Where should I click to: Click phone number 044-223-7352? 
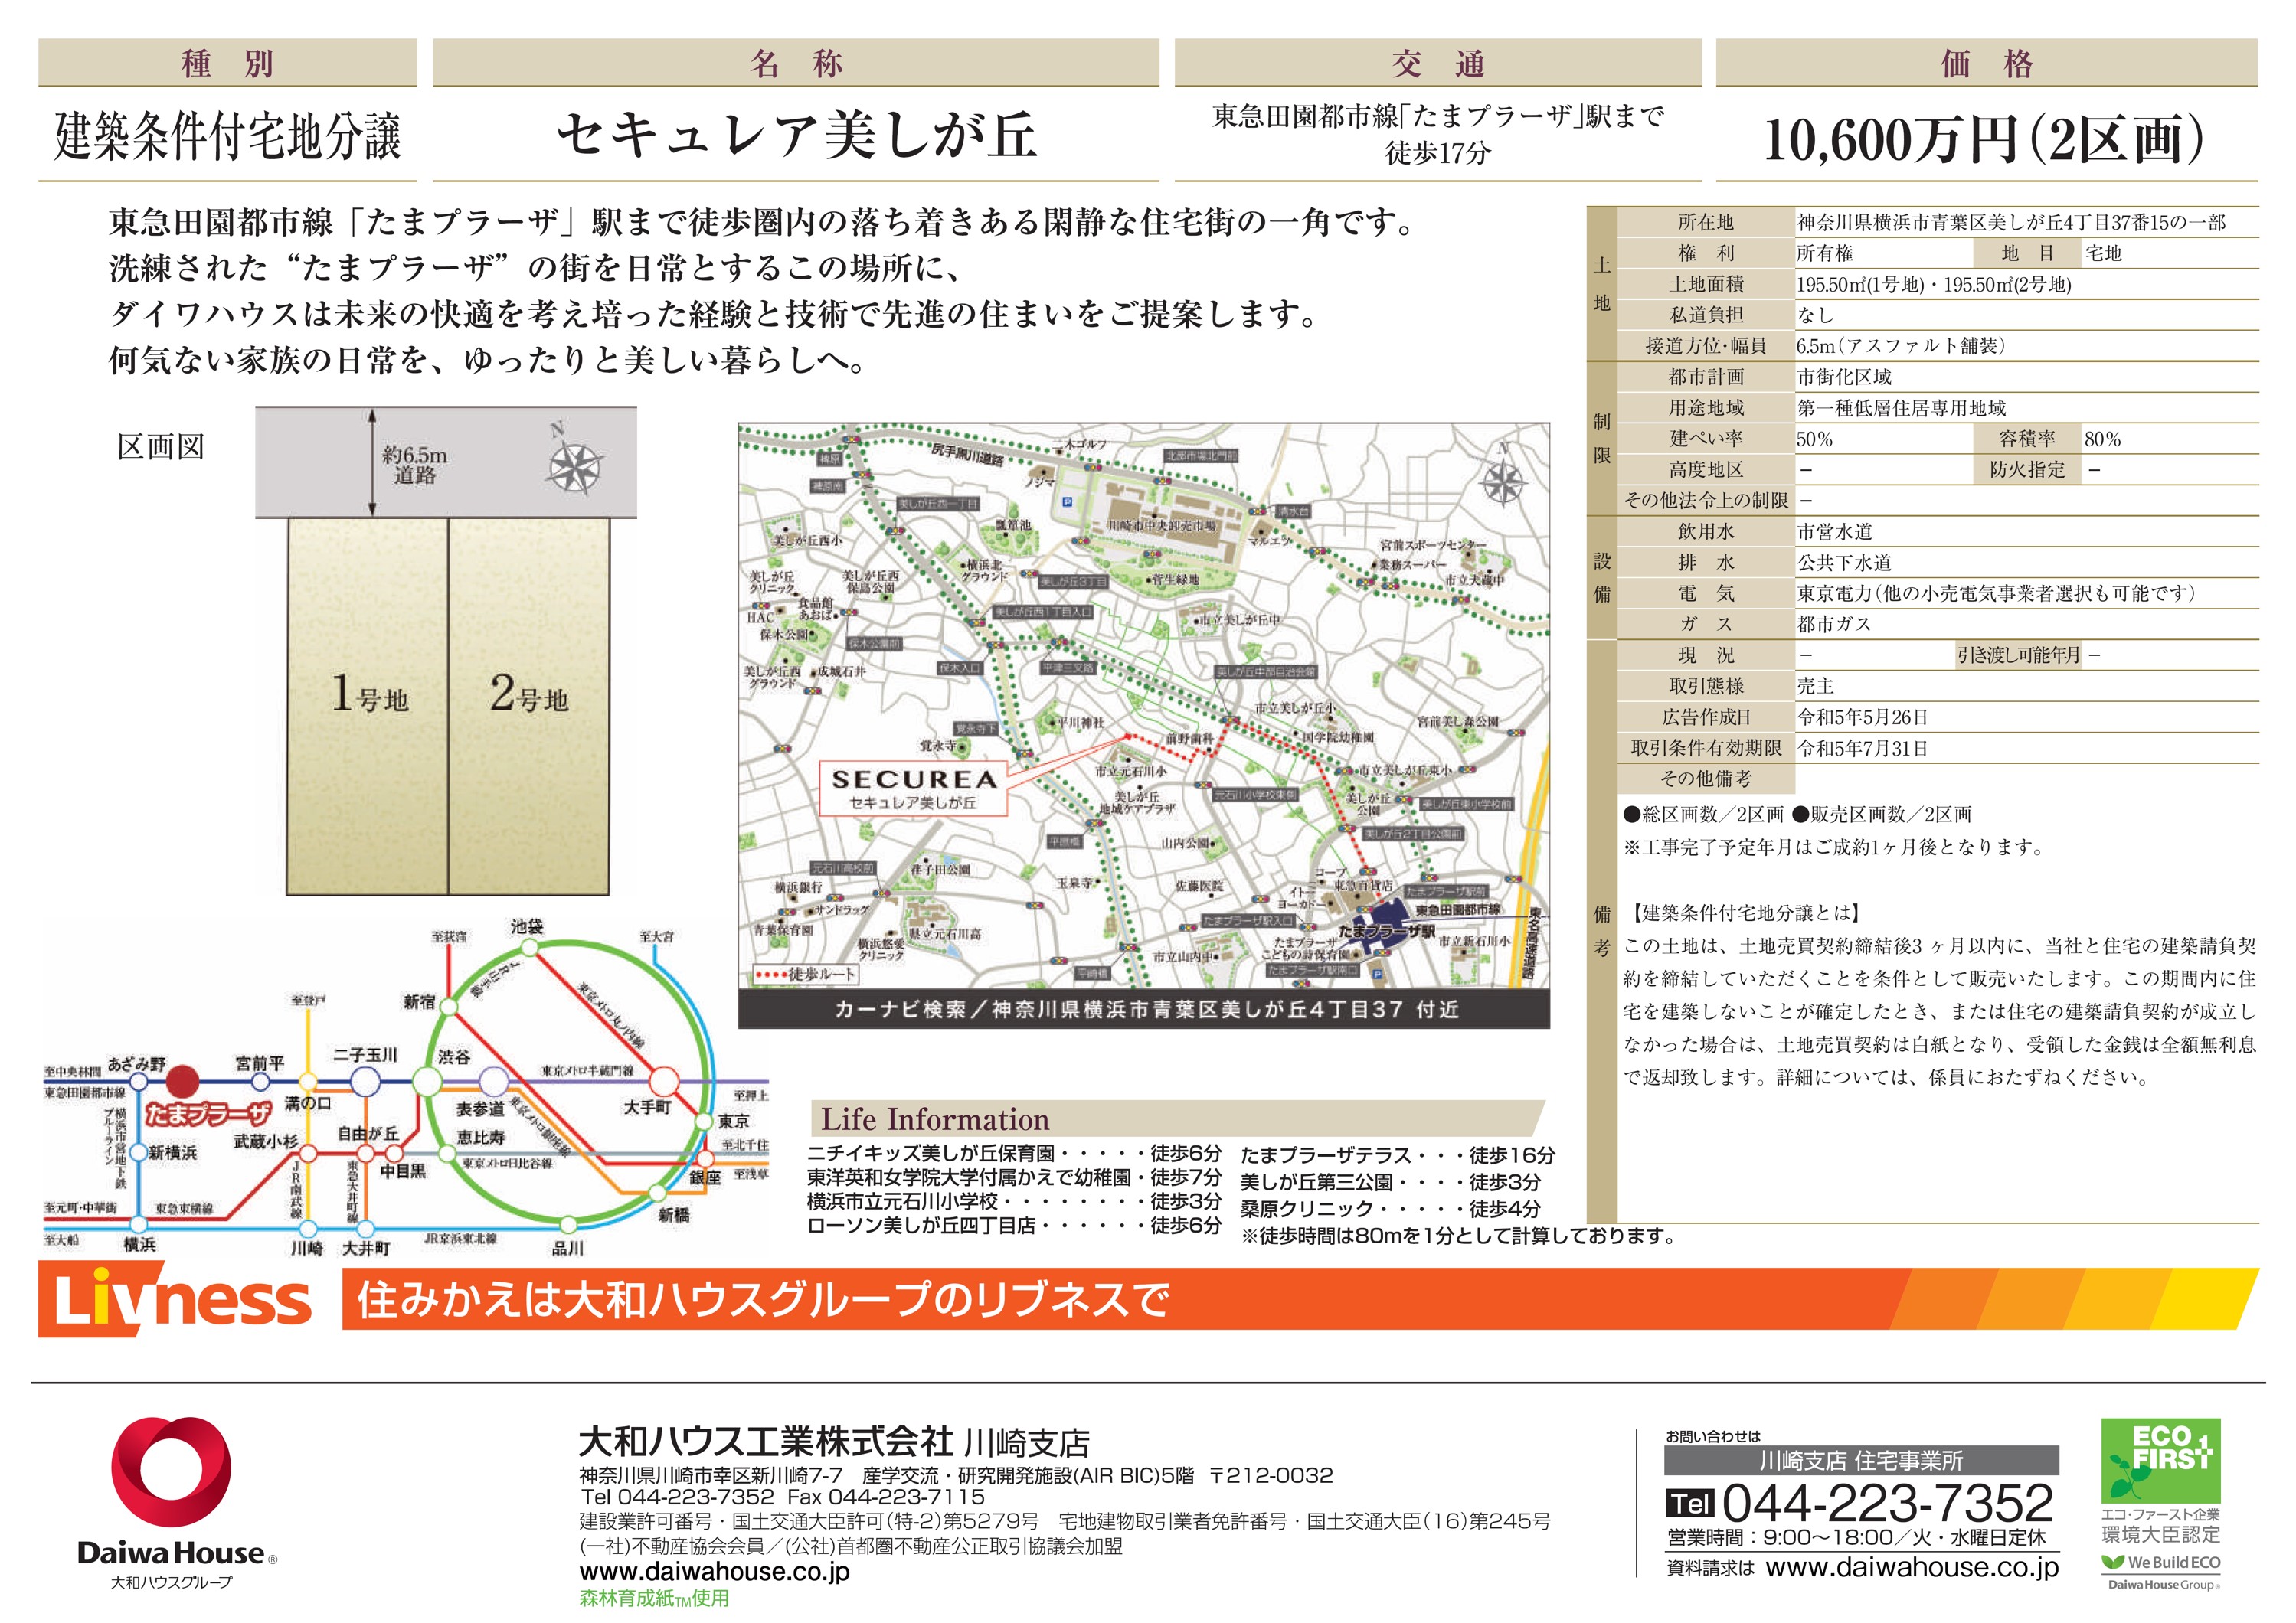1887,1503
